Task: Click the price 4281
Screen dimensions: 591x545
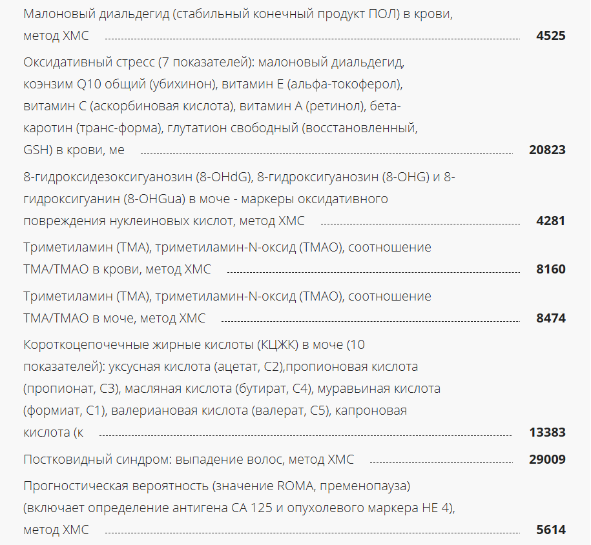Action: 550,221
